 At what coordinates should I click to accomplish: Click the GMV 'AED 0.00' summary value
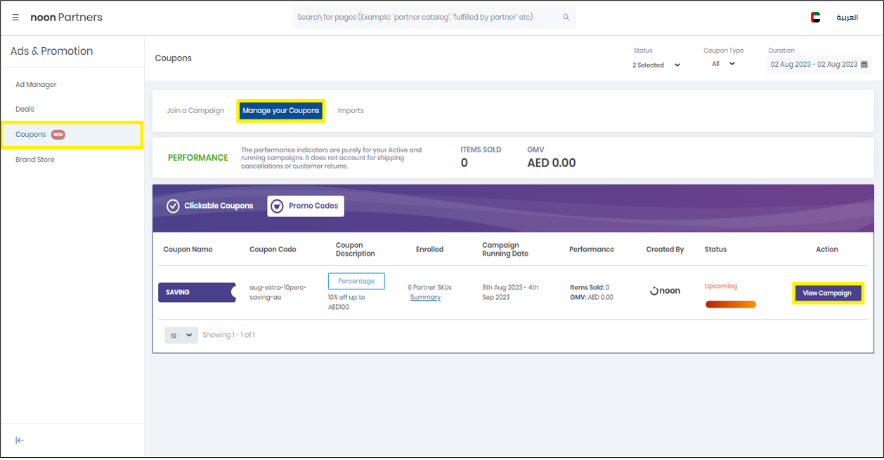(552, 163)
